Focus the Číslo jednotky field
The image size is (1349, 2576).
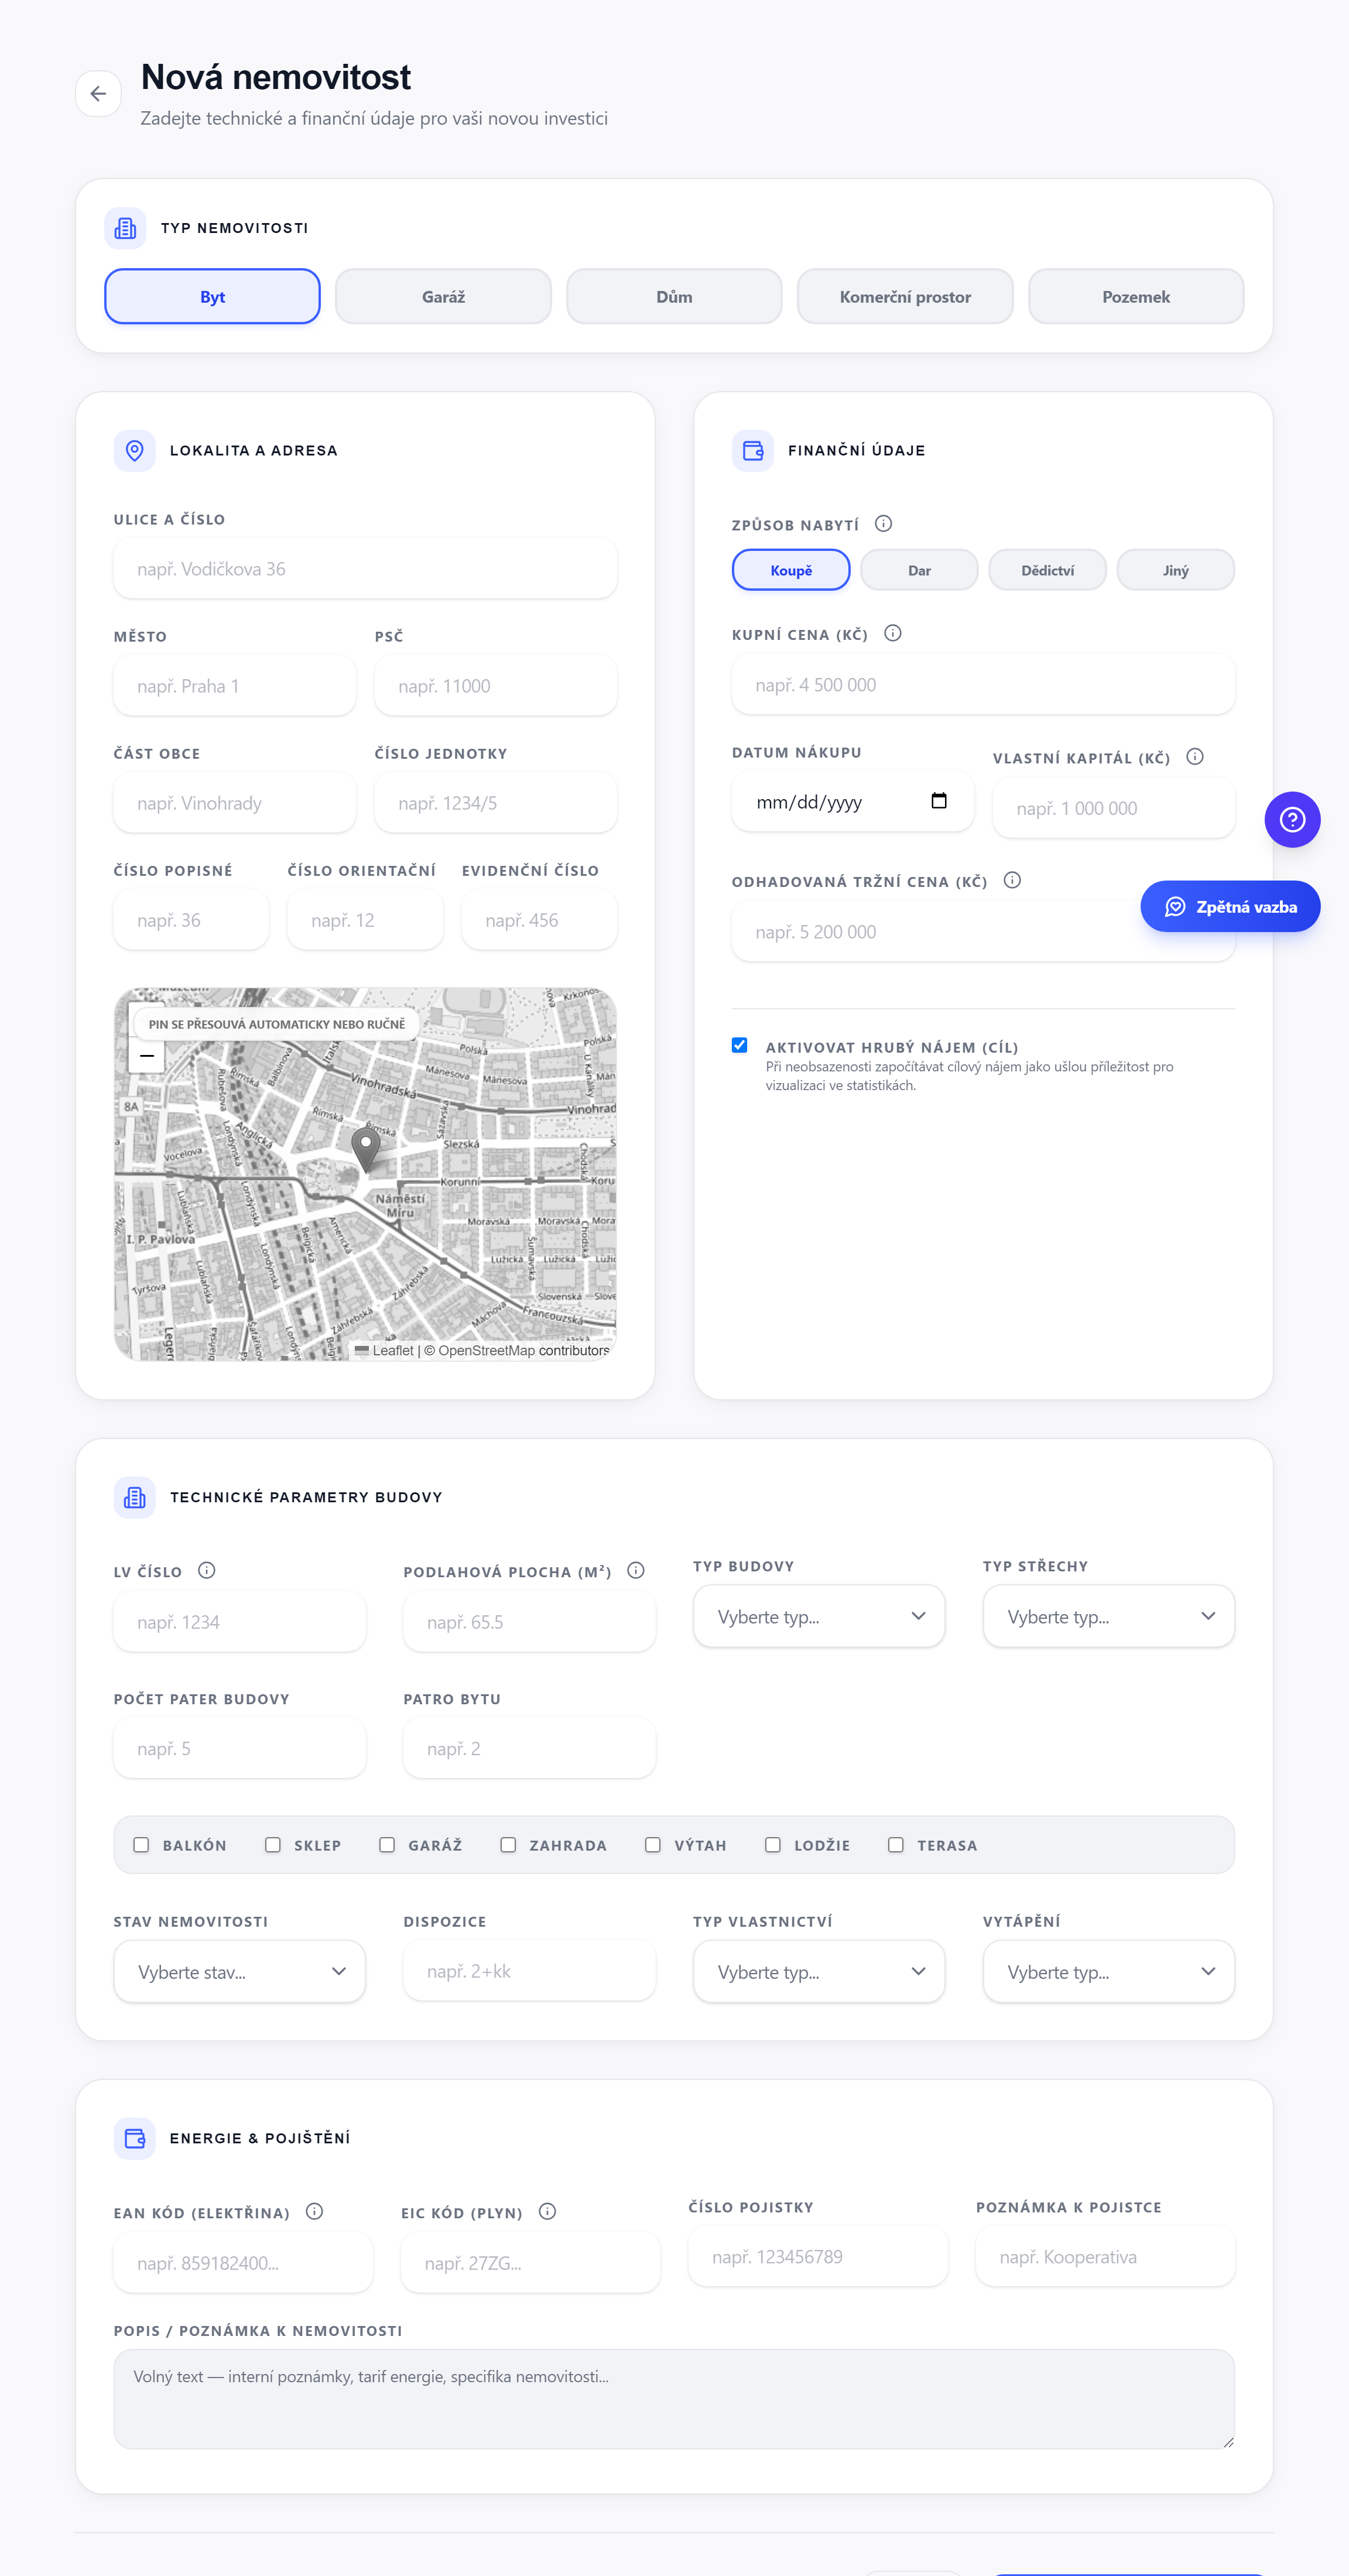pyautogui.click(x=496, y=803)
